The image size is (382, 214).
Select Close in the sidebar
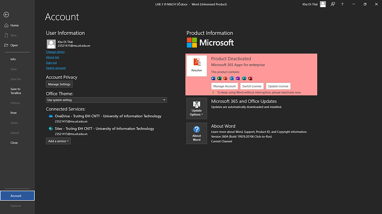pyautogui.click(x=14, y=143)
